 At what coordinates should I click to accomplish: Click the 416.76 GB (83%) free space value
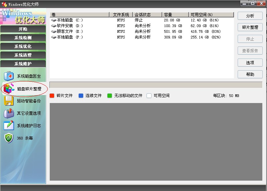click(206, 31)
